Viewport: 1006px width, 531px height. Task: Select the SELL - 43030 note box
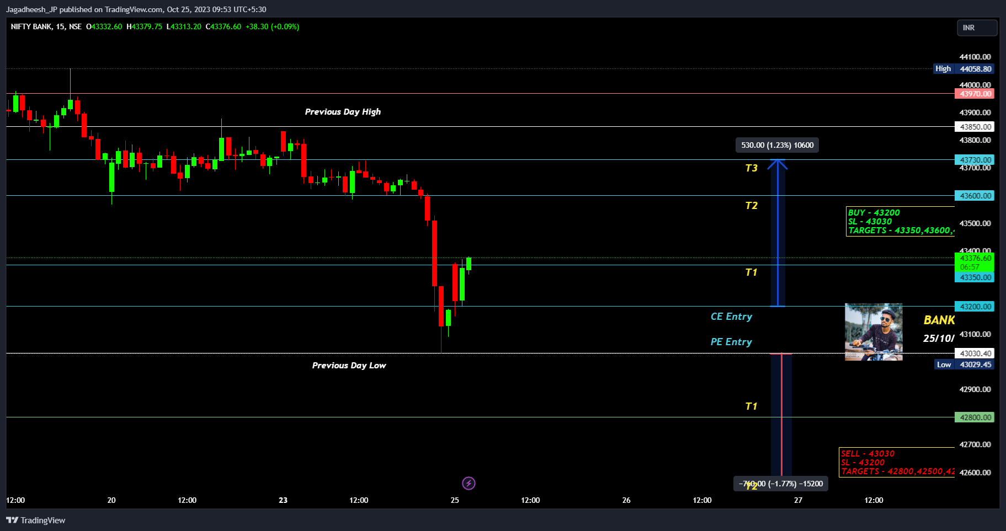tap(897, 463)
